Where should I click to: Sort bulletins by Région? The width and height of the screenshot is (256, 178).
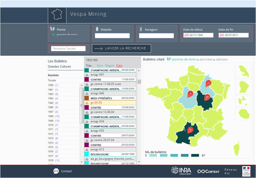pyautogui.click(x=110, y=66)
